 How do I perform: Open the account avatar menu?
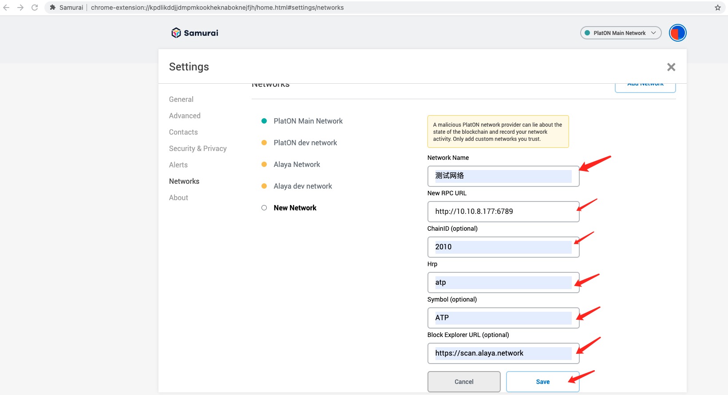pyautogui.click(x=677, y=33)
